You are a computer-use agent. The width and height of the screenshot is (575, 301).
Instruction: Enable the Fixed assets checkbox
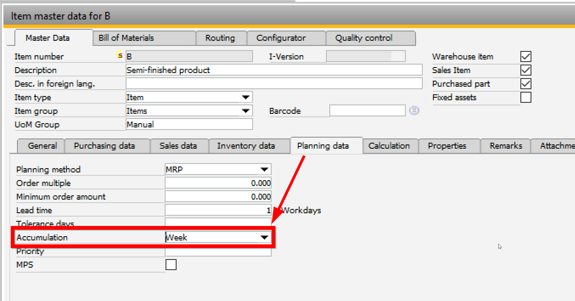point(526,97)
